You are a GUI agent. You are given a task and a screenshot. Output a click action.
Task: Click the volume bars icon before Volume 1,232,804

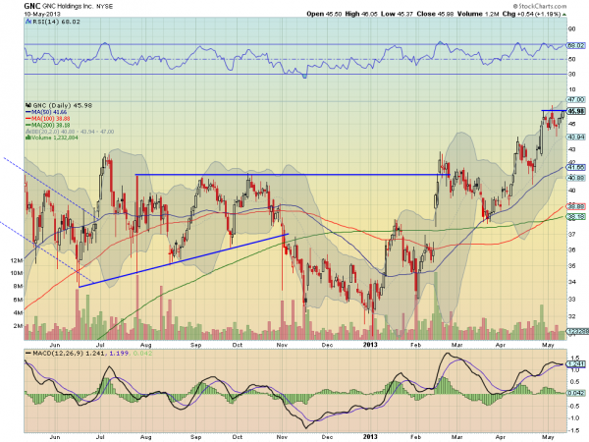tap(27, 138)
